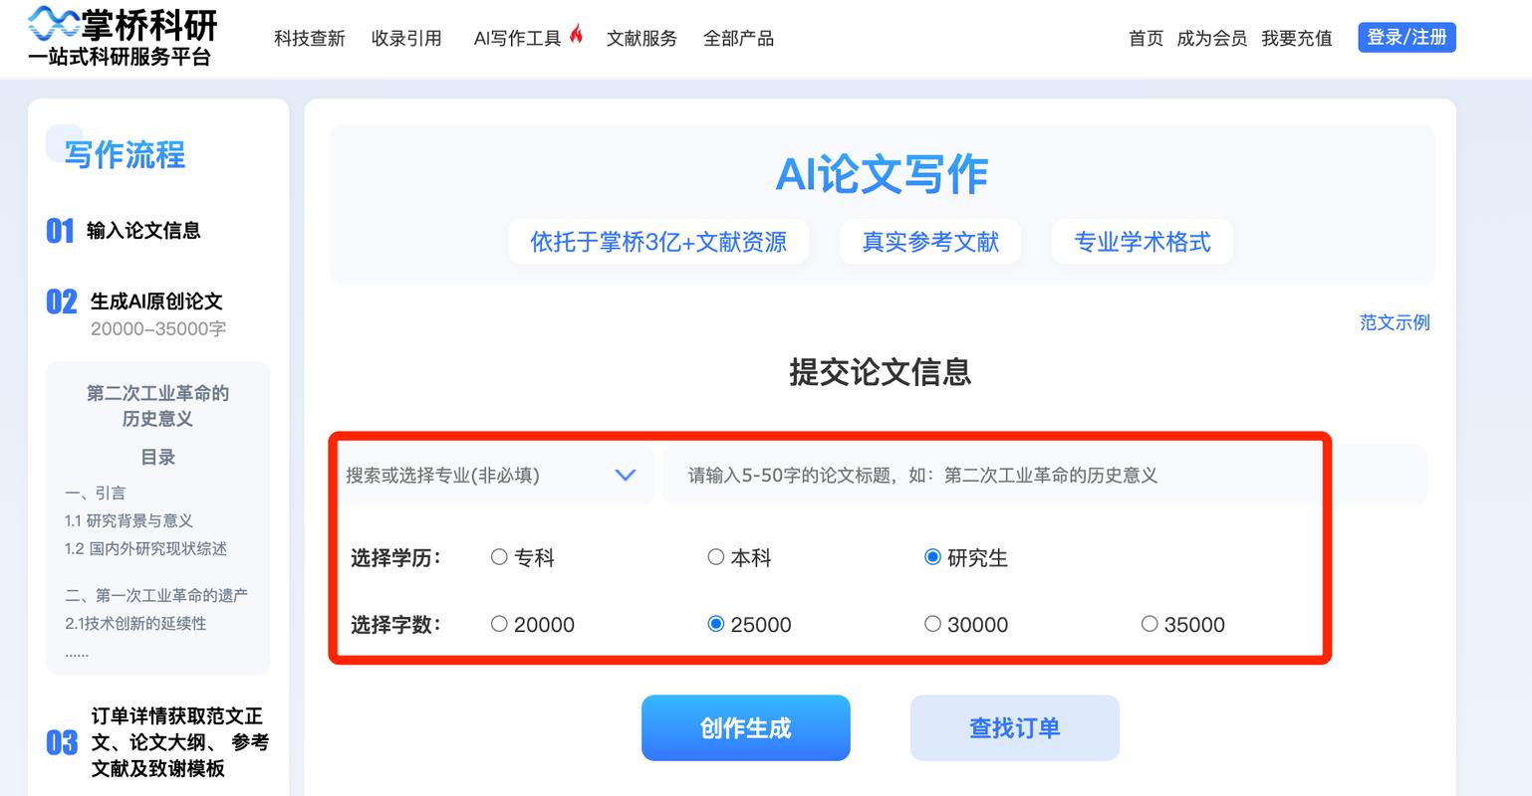Open the 全部产品 navigation menu

coord(738,38)
